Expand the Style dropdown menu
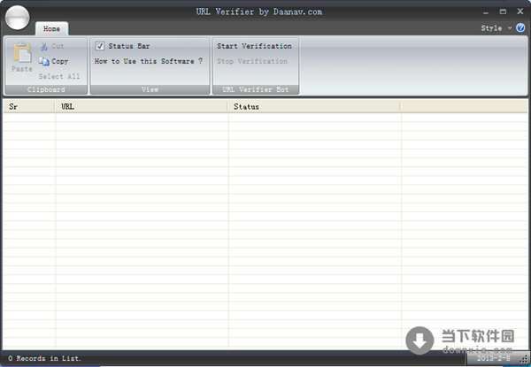The width and height of the screenshot is (531, 367). point(496,28)
